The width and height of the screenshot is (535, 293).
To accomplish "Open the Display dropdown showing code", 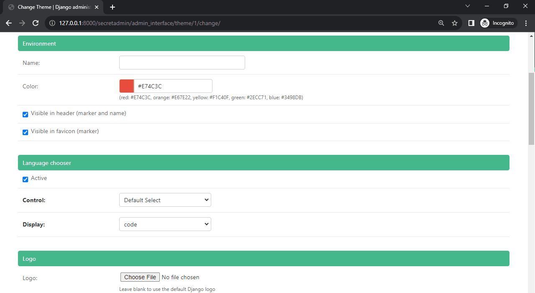I will point(165,224).
